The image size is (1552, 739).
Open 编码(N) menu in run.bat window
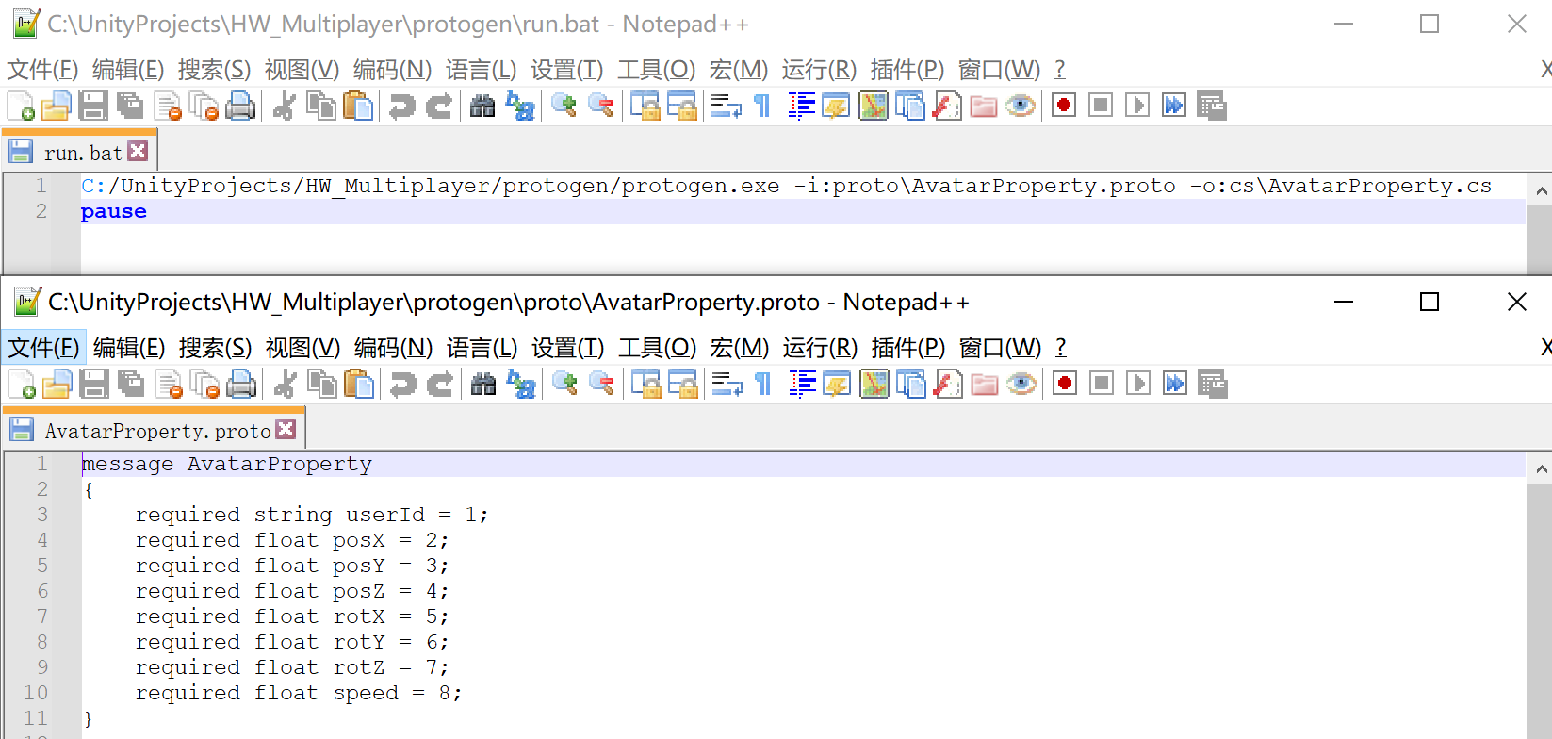pyautogui.click(x=392, y=70)
